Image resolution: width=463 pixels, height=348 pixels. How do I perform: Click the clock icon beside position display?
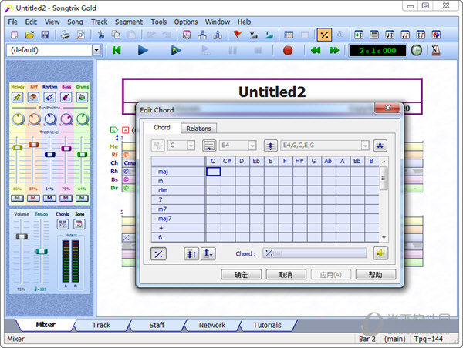[x=417, y=50]
